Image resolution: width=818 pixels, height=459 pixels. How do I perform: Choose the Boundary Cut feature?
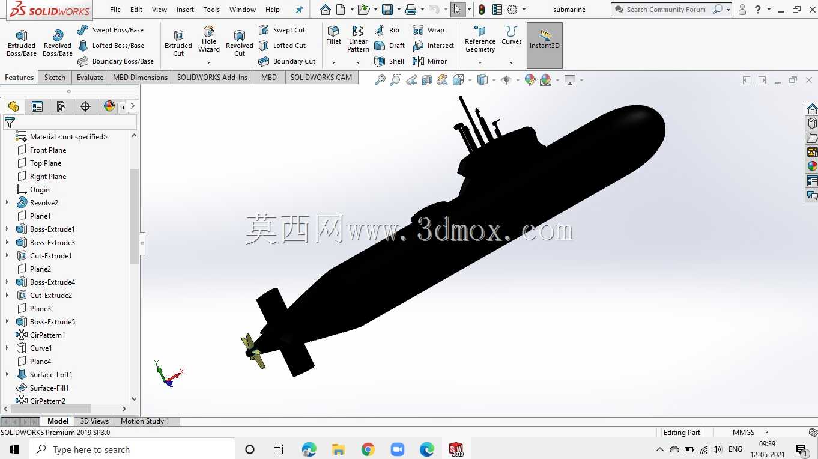point(286,61)
